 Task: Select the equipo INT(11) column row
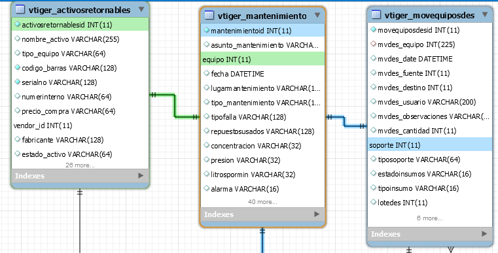pos(262,59)
